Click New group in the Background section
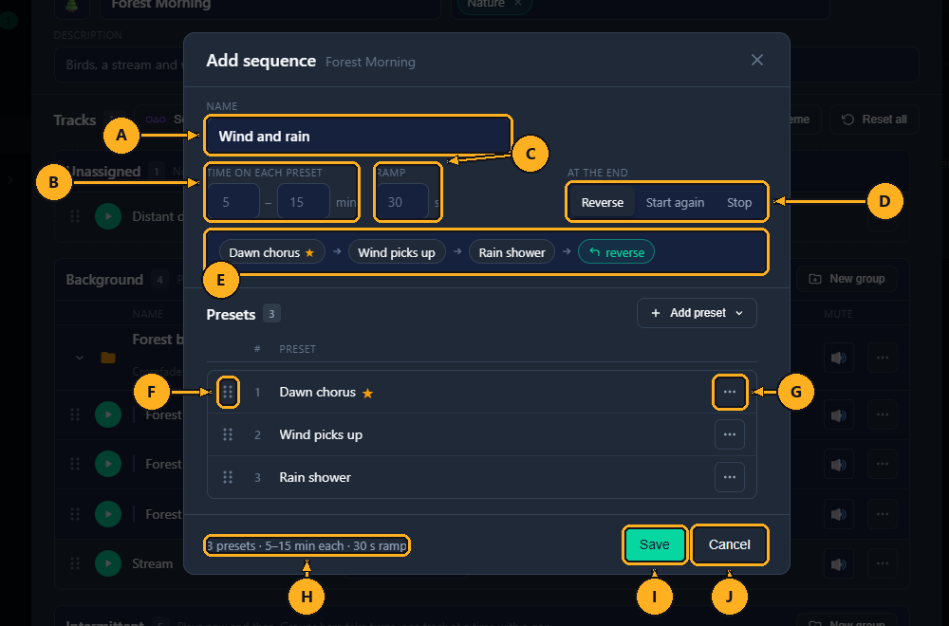 847,279
